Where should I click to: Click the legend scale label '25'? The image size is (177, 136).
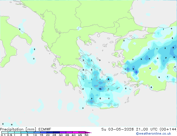pos(54,135)
